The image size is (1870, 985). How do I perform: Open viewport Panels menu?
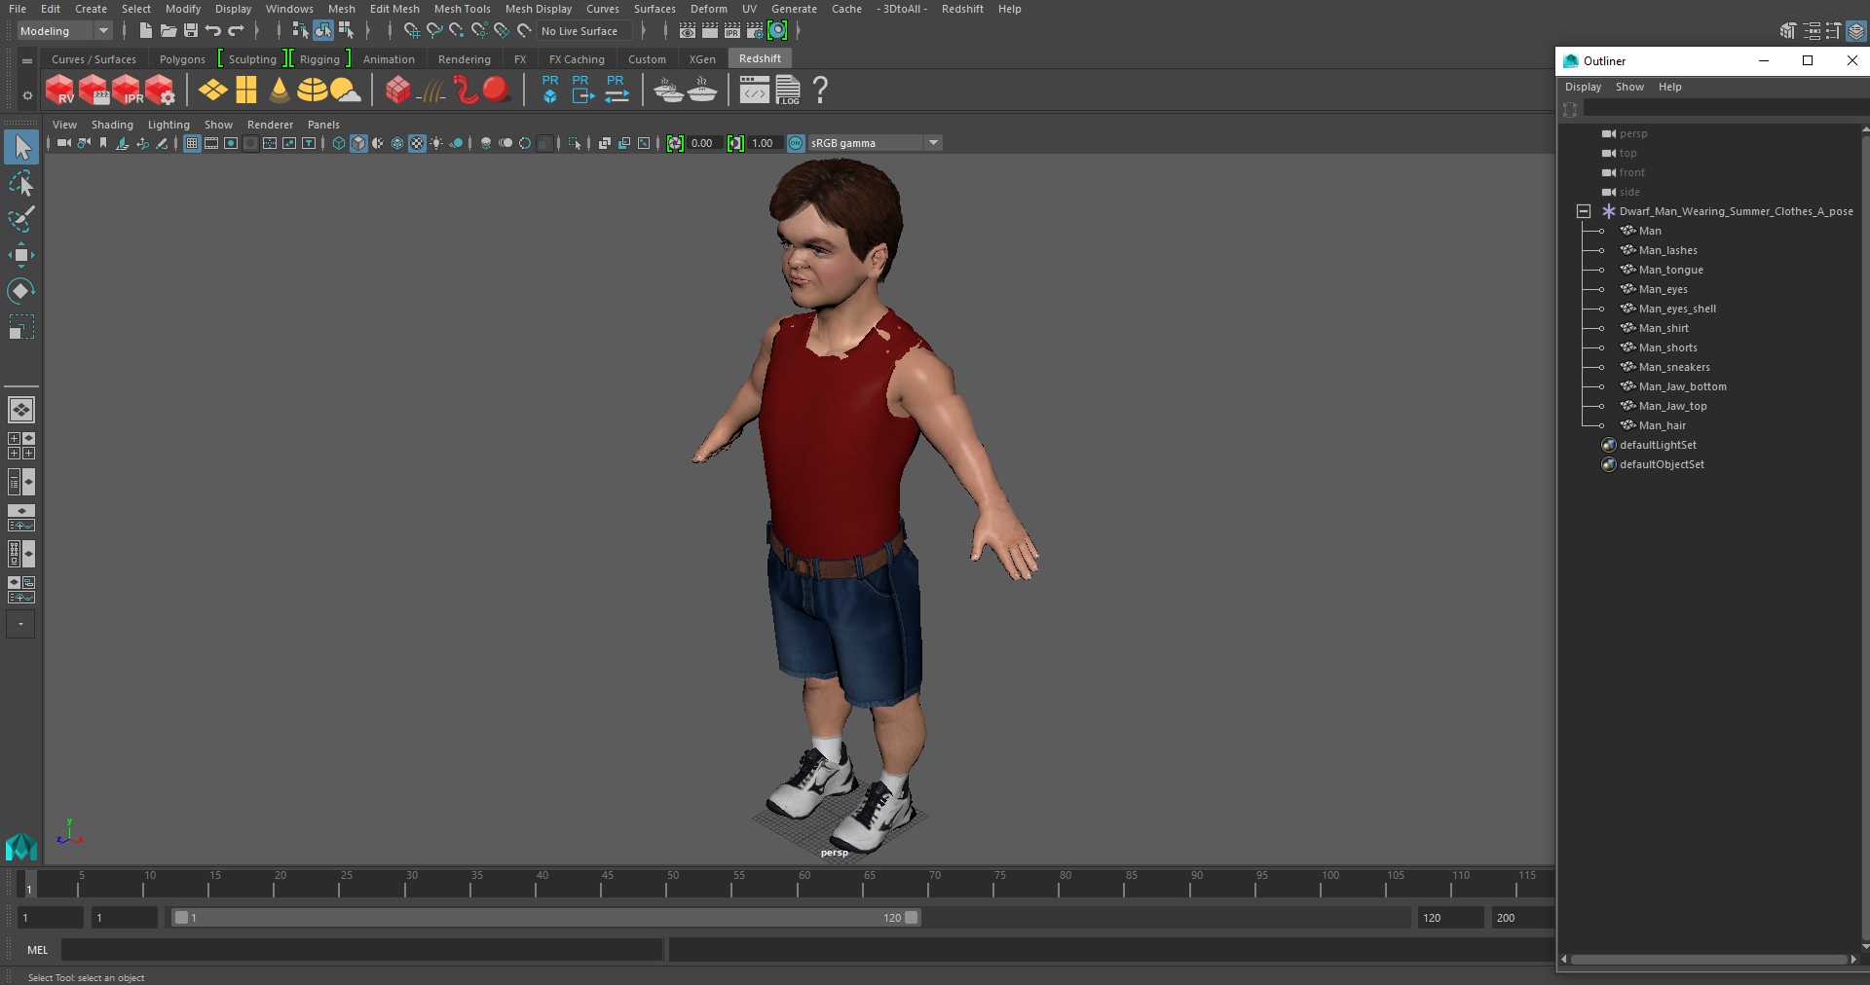point(323,125)
